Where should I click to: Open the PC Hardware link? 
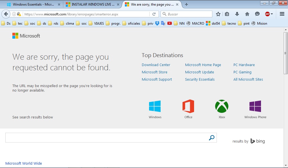[x=244, y=65]
